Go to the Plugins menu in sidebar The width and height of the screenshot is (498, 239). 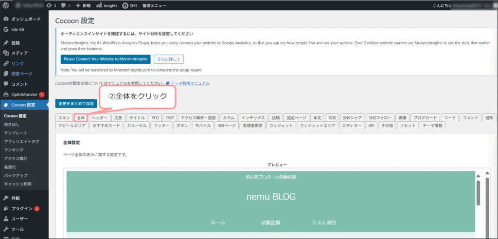point(22,208)
